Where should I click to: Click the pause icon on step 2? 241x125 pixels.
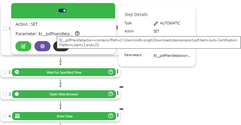click(x=17, y=72)
